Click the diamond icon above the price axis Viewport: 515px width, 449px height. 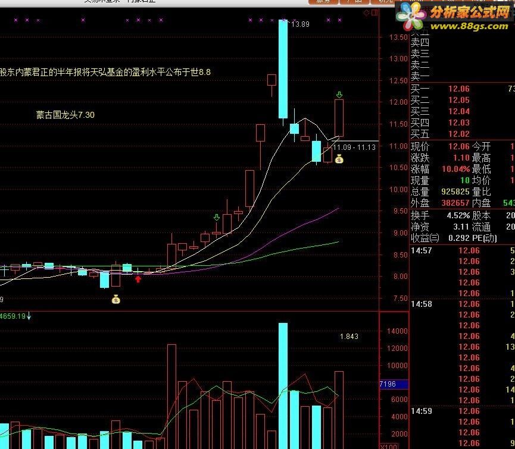pyautogui.click(x=367, y=13)
